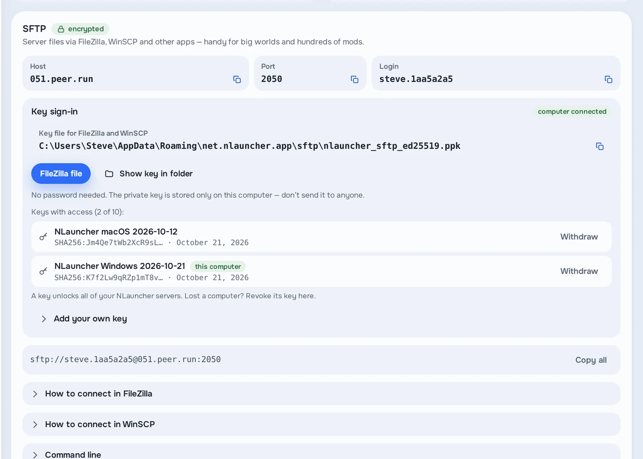Image resolution: width=643 pixels, height=459 pixels.
Task: Copy the Login steve.1aa5a2a5
Action: pyautogui.click(x=608, y=80)
